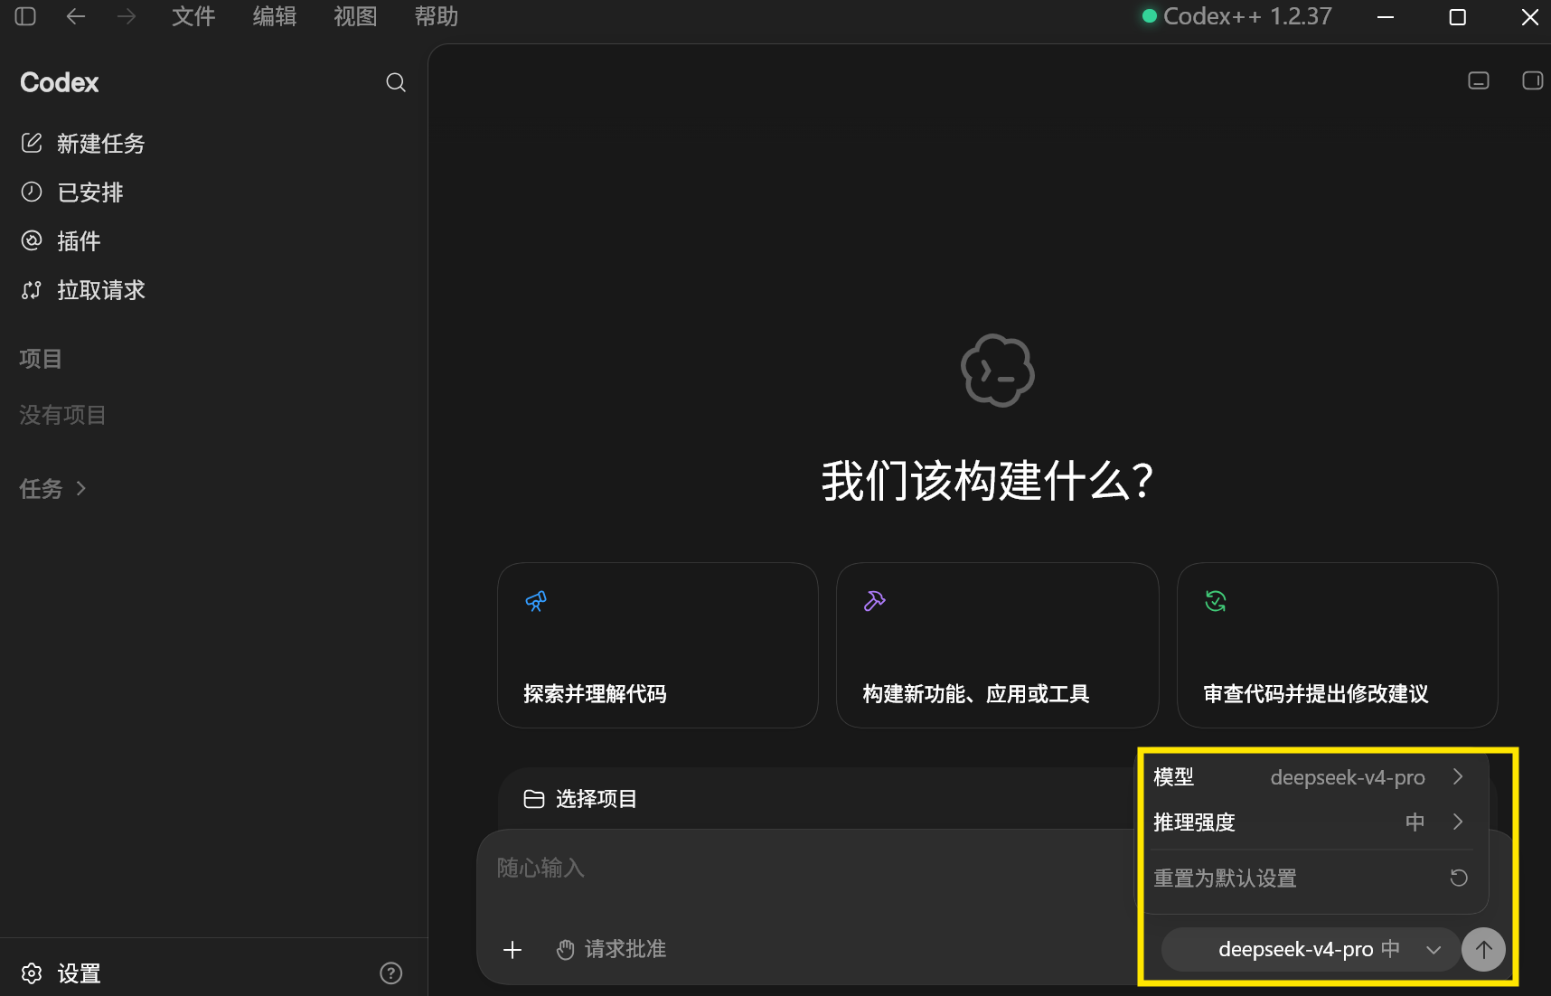Maximize the Codex window
The image size is (1551, 996).
click(1457, 16)
